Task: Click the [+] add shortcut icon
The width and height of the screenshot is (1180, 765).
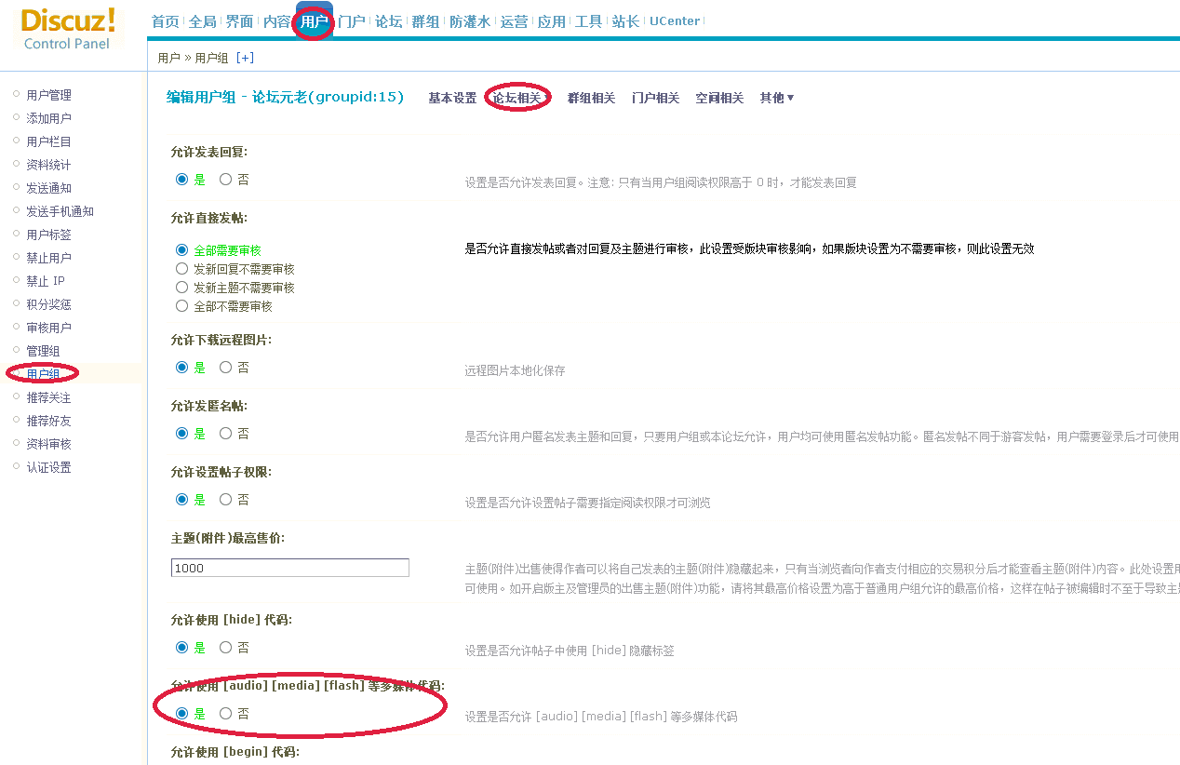Action: click(245, 58)
